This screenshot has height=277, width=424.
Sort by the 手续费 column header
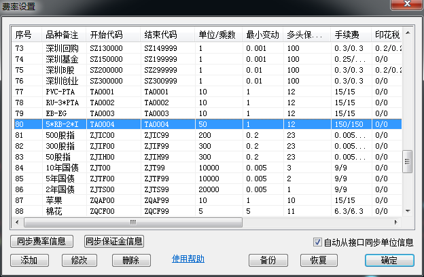351,35
